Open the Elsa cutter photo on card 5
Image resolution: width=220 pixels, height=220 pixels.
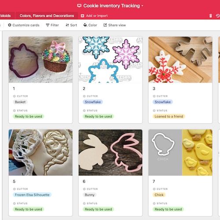(40, 152)
